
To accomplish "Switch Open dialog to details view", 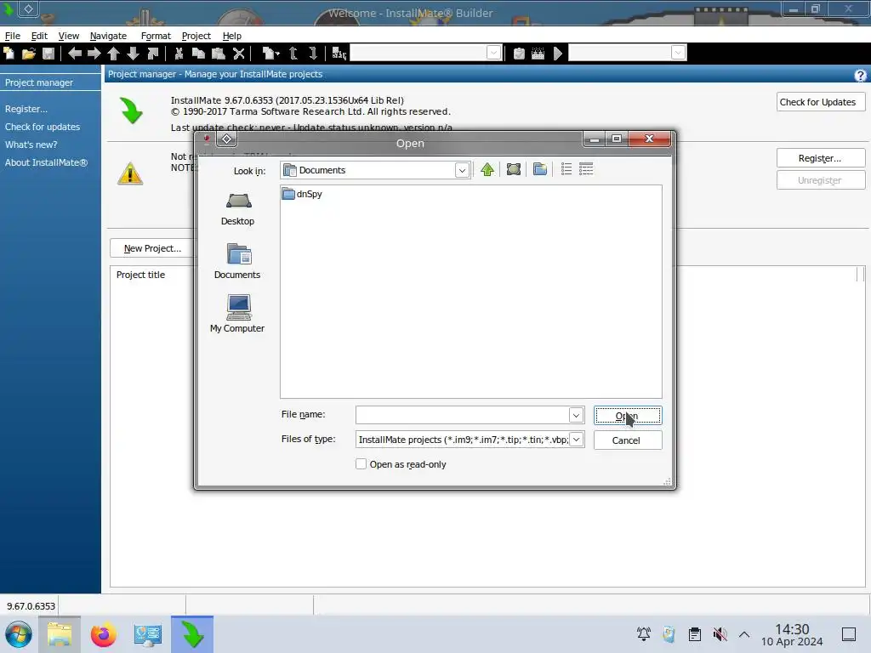I will pyautogui.click(x=586, y=169).
